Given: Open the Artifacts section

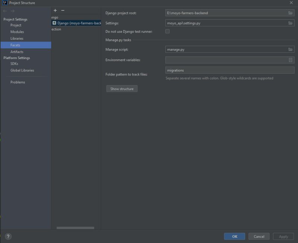Looking at the screenshot, I should point(18,52).
